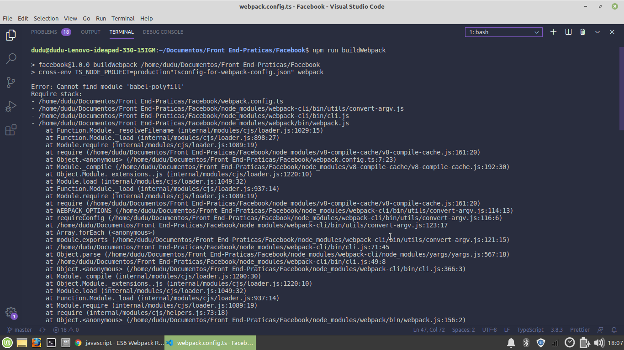The width and height of the screenshot is (624, 350).
Task: Select encoding via 'UTF-8' status item
Action: (x=489, y=329)
